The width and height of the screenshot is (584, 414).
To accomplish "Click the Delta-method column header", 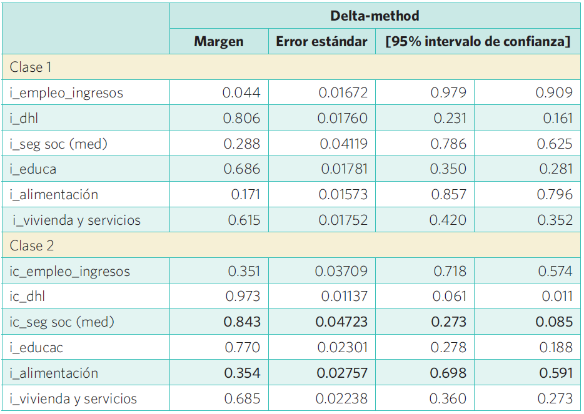I will (x=375, y=16).
